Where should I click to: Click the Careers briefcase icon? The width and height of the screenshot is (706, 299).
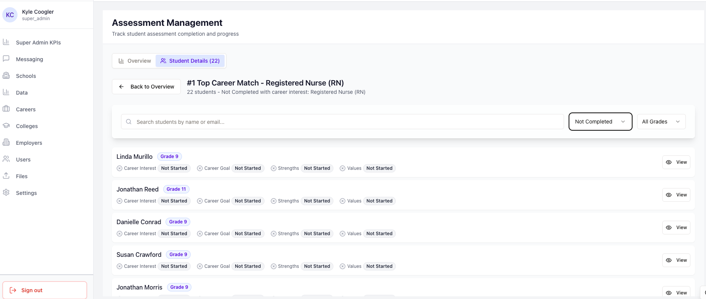(6, 109)
